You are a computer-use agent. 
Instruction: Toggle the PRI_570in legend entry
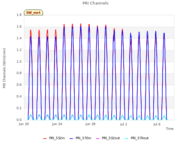[80, 138]
